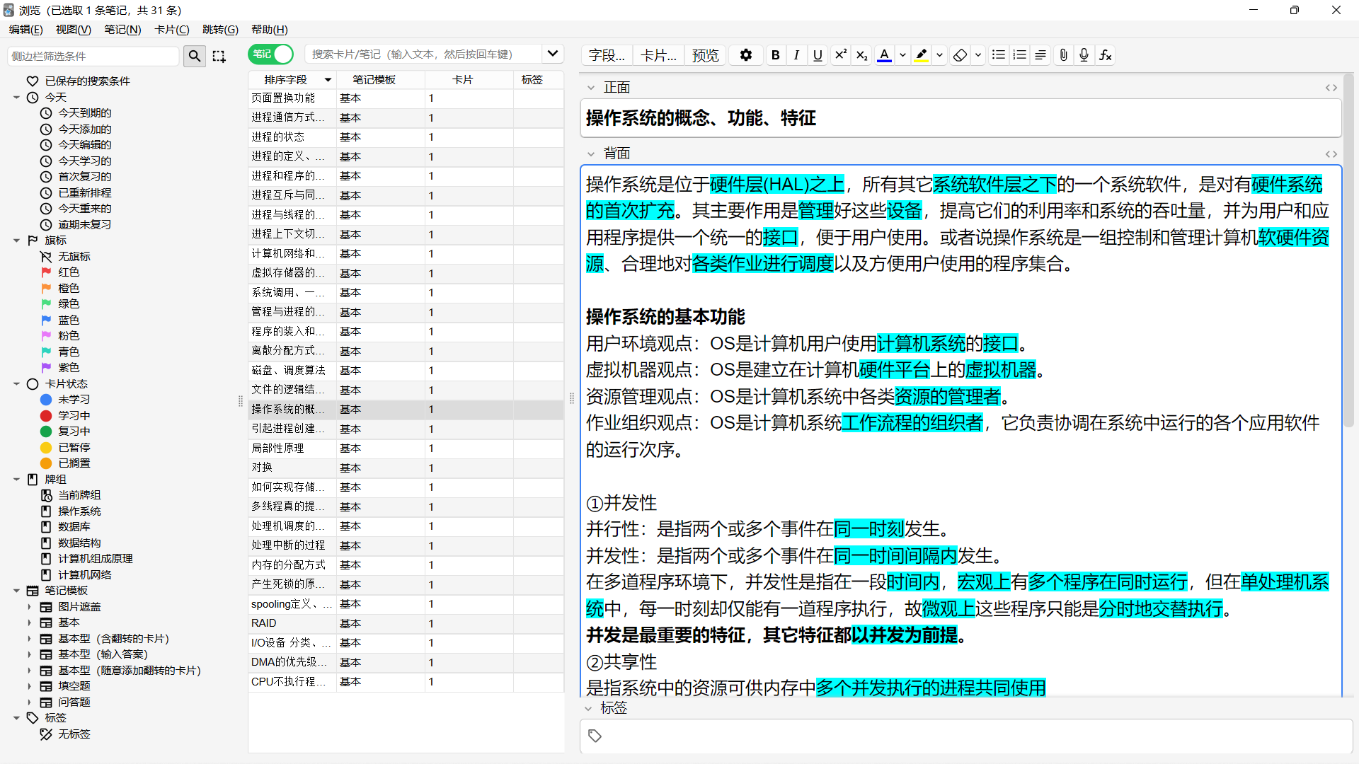The height and width of the screenshot is (764, 1359).
Task: Open the highlight color dropdown arrow
Action: [x=939, y=55]
